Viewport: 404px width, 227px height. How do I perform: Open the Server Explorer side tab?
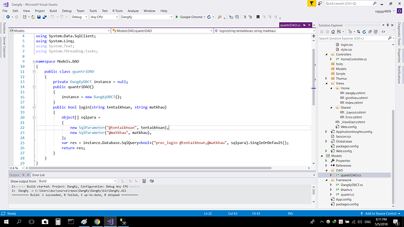4,47
